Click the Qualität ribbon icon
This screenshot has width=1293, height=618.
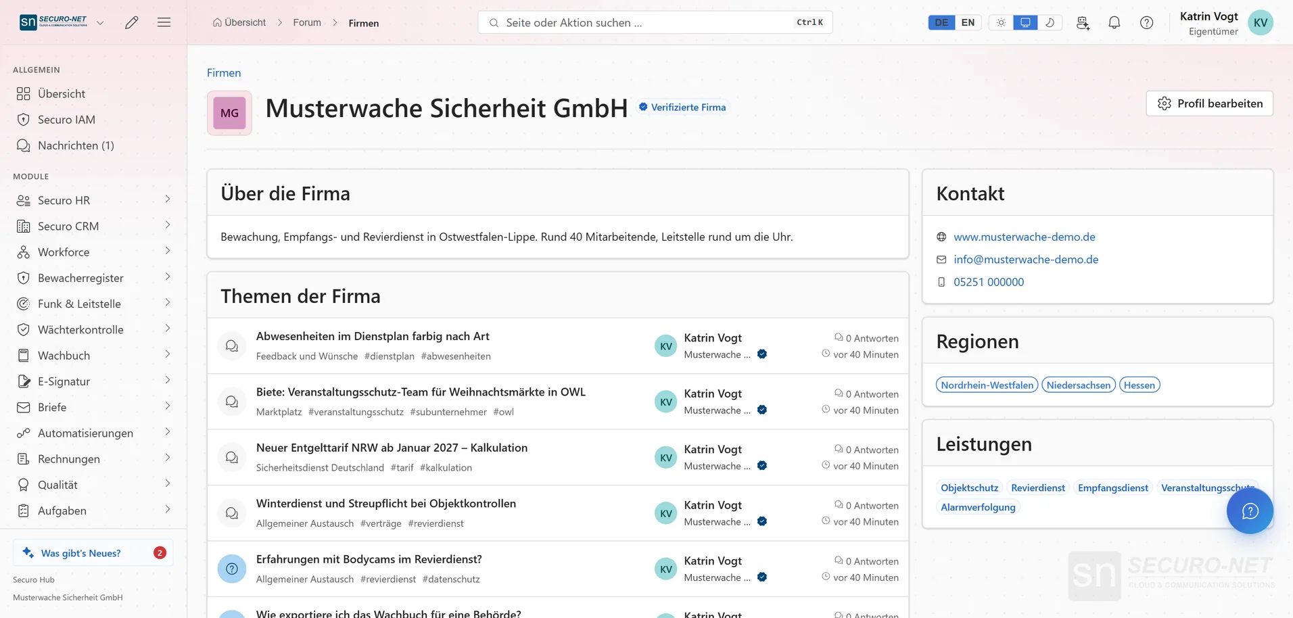24,485
